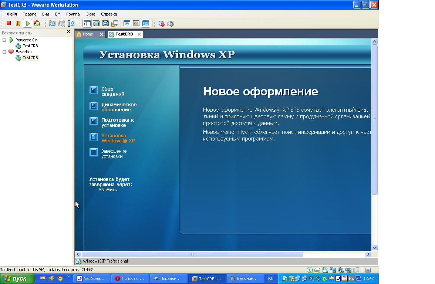
Task: Switch to the Home tab
Action: click(88, 34)
